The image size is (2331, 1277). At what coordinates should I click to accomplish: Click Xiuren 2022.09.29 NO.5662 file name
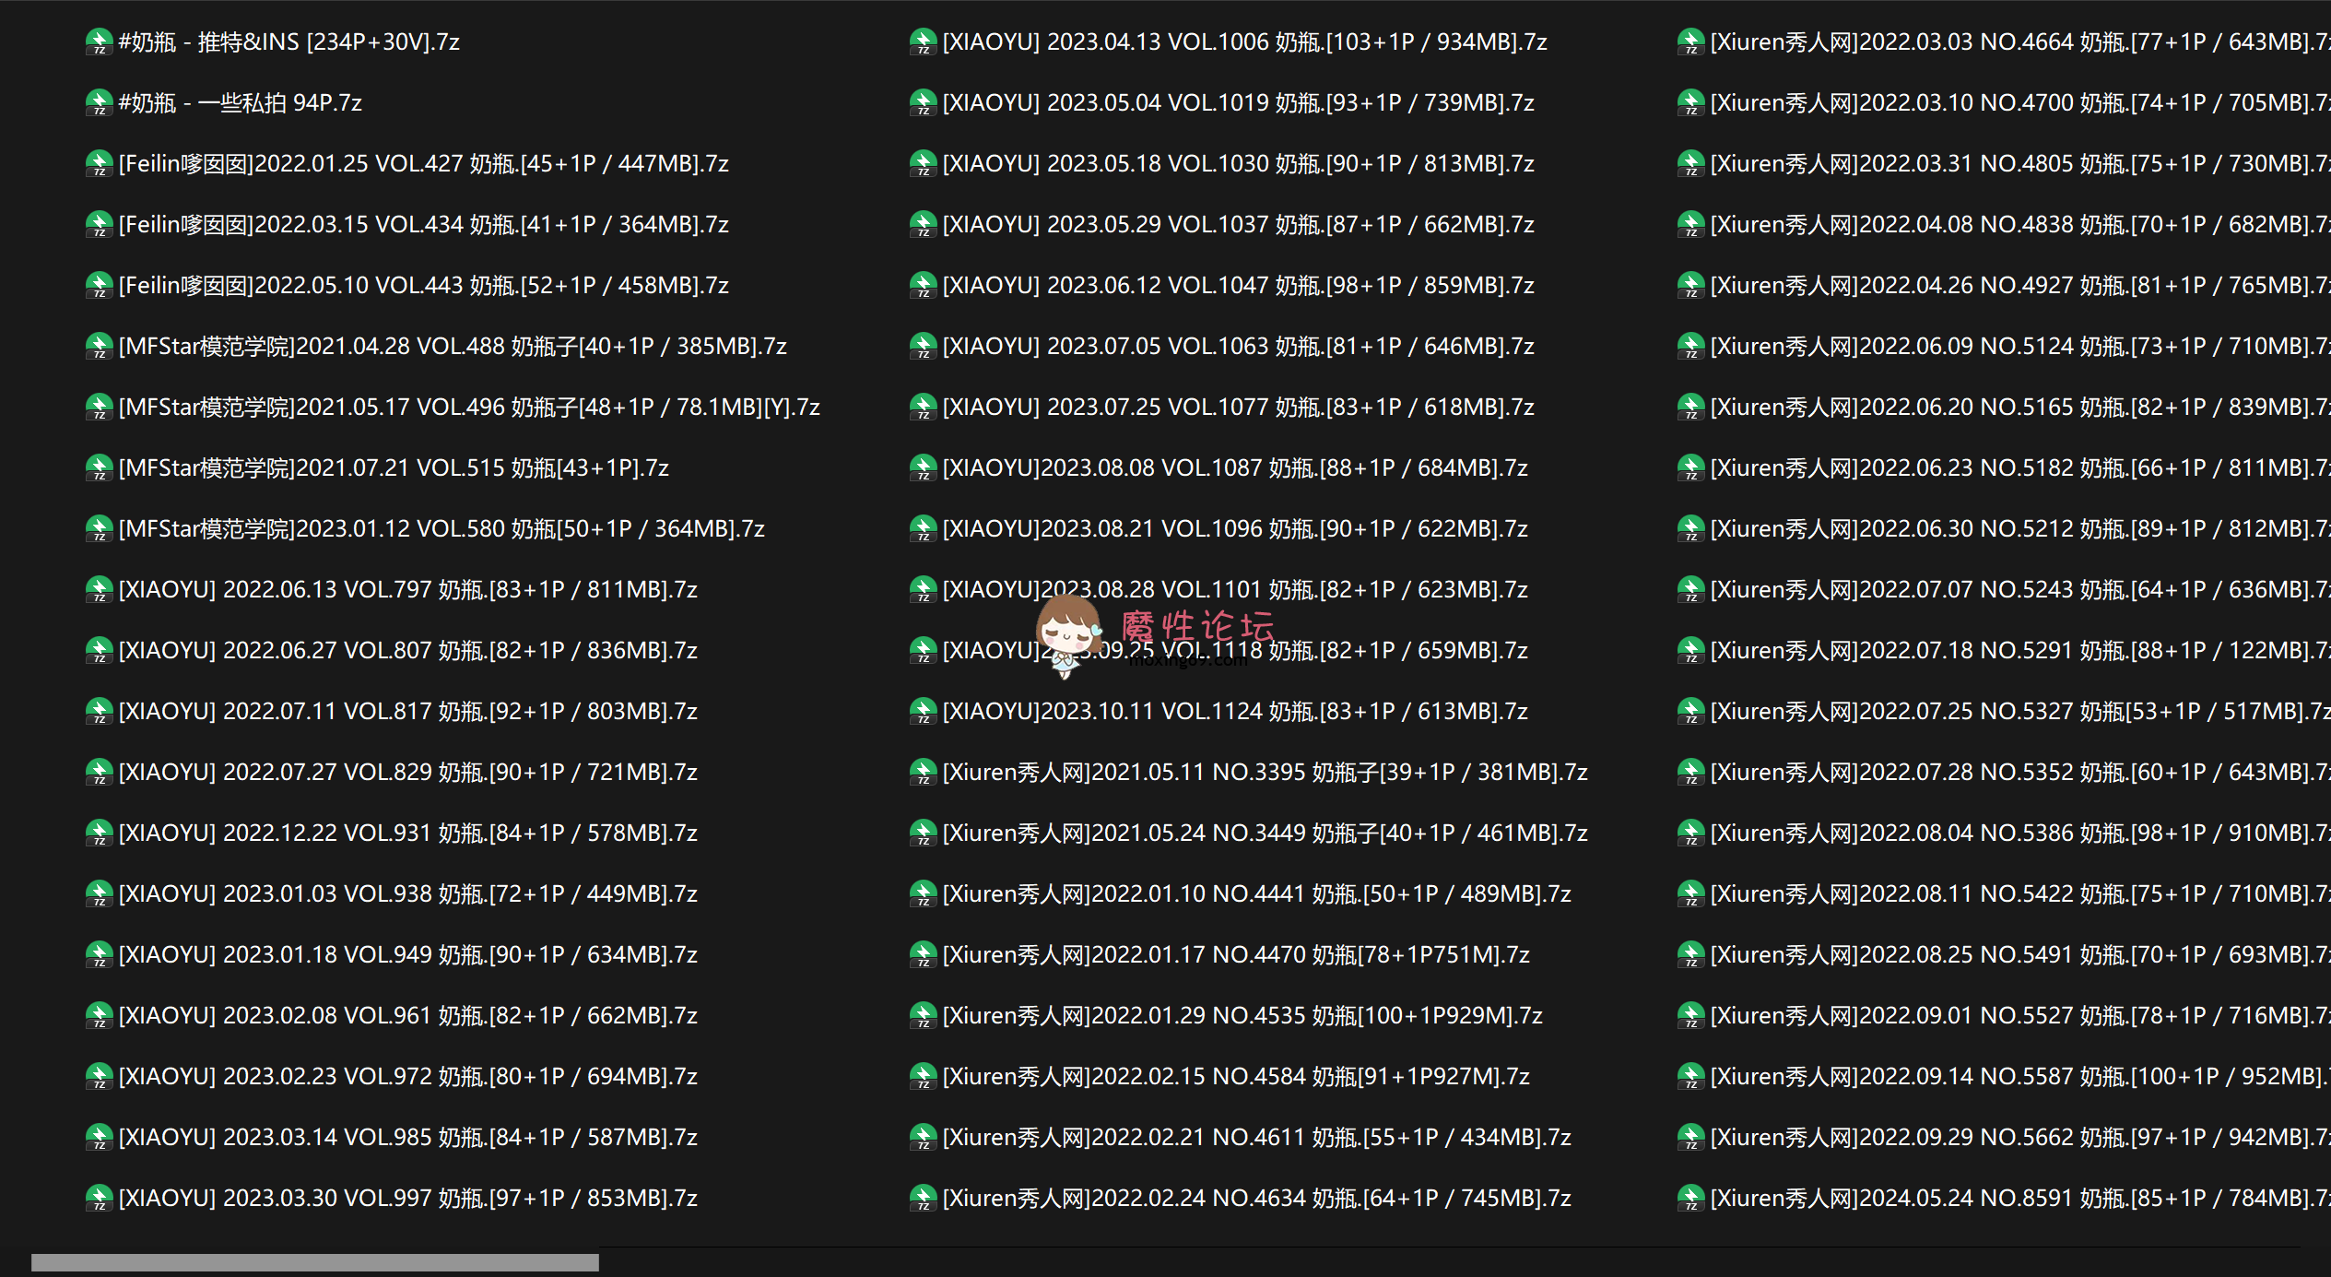click(x=2019, y=1138)
